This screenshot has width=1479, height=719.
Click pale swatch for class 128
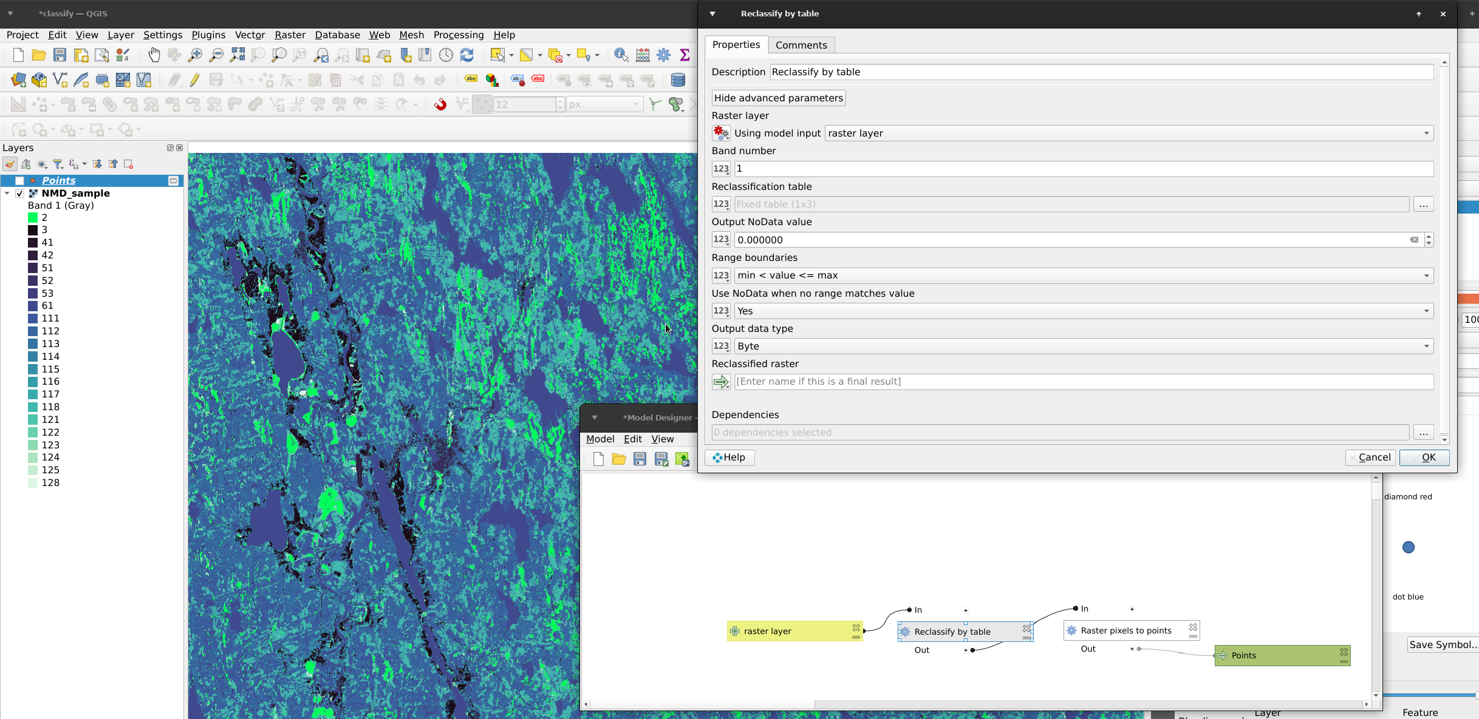(33, 483)
